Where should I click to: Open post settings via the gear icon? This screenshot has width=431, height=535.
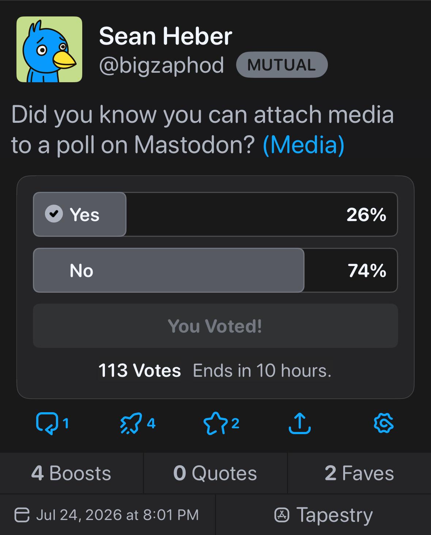[384, 424]
